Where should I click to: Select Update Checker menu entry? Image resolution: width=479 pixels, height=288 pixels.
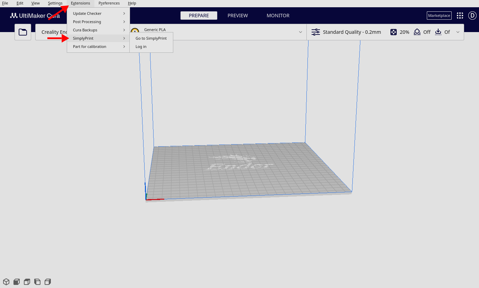click(x=98, y=13)
